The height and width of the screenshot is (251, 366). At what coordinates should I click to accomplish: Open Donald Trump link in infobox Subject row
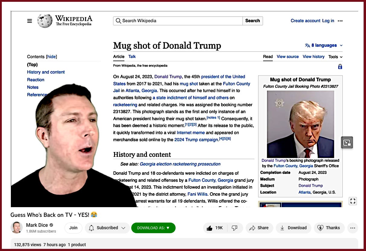311,186
